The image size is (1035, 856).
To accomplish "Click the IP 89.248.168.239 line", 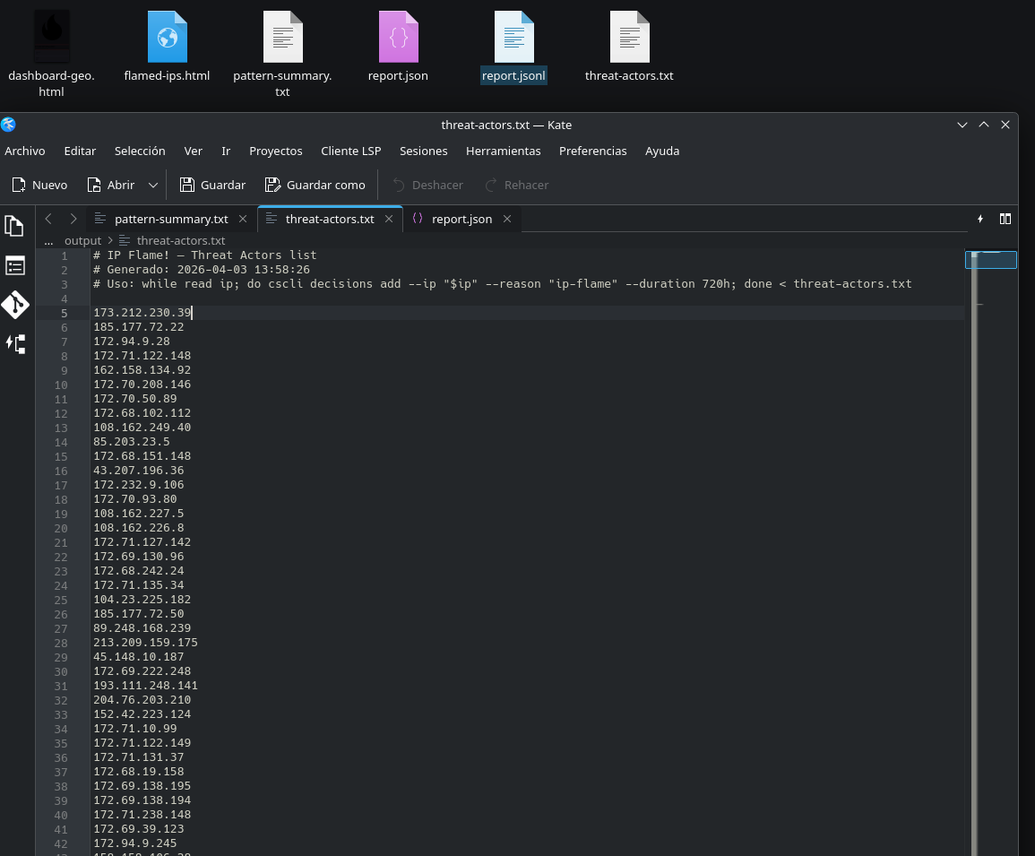I will (142, 628).
